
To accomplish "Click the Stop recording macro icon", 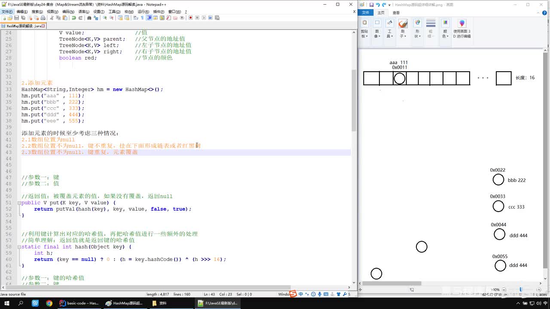I will (x=197, y=18).
